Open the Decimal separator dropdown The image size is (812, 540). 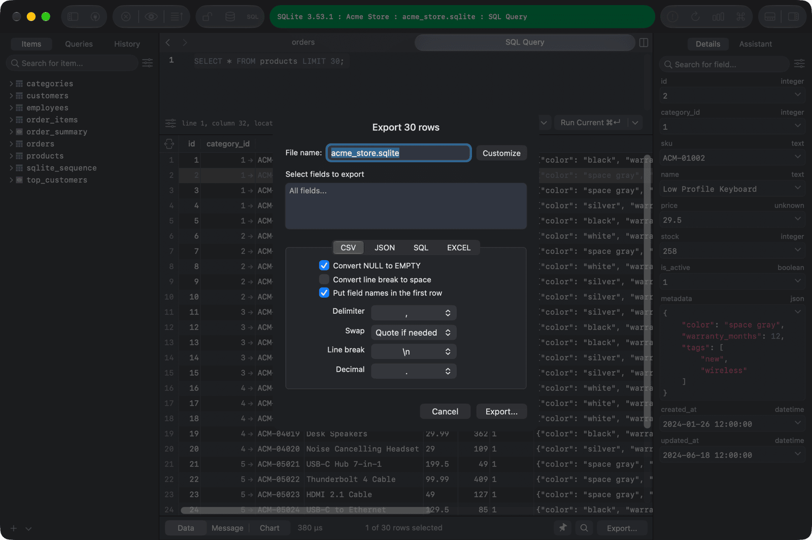(414, 371)
